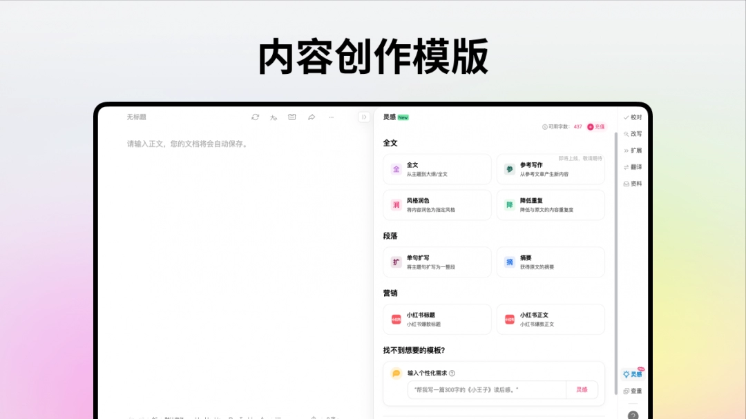Open the three-dot more options menu
The height and width of the screenshot is (419, 746).
pyautogui.click(x=331, y=117)
